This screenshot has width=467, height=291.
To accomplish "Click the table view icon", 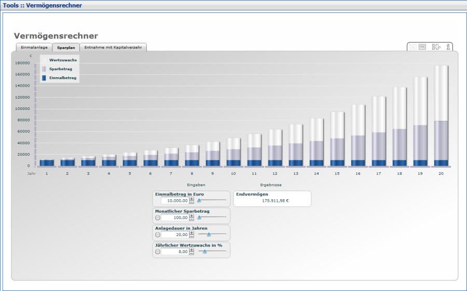I will pyautogui.click(x=422, y=47).
